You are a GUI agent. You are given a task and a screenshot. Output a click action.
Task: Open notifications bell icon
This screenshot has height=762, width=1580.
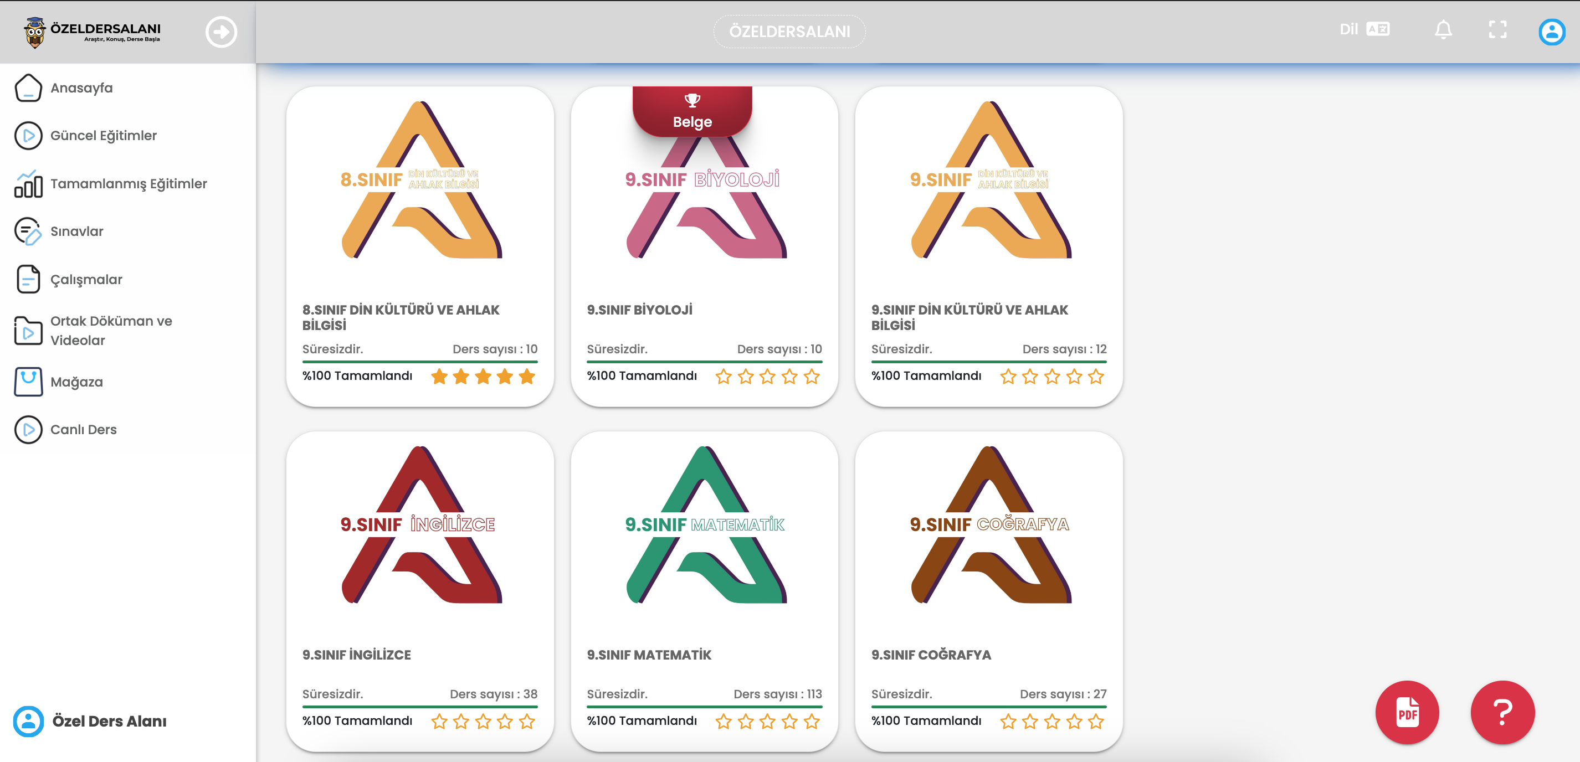pos(1443,29)
